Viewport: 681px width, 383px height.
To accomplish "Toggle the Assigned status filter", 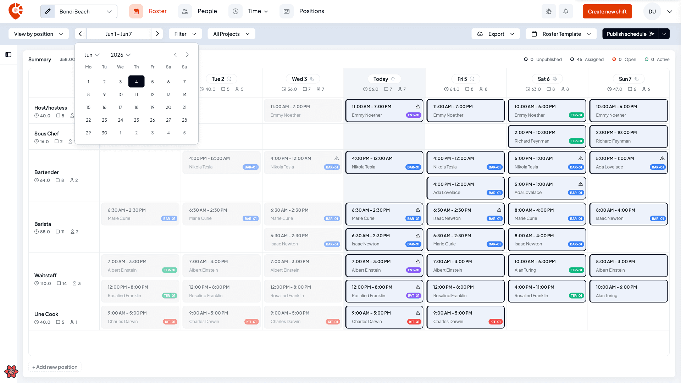I will click(x=587, y=60).
